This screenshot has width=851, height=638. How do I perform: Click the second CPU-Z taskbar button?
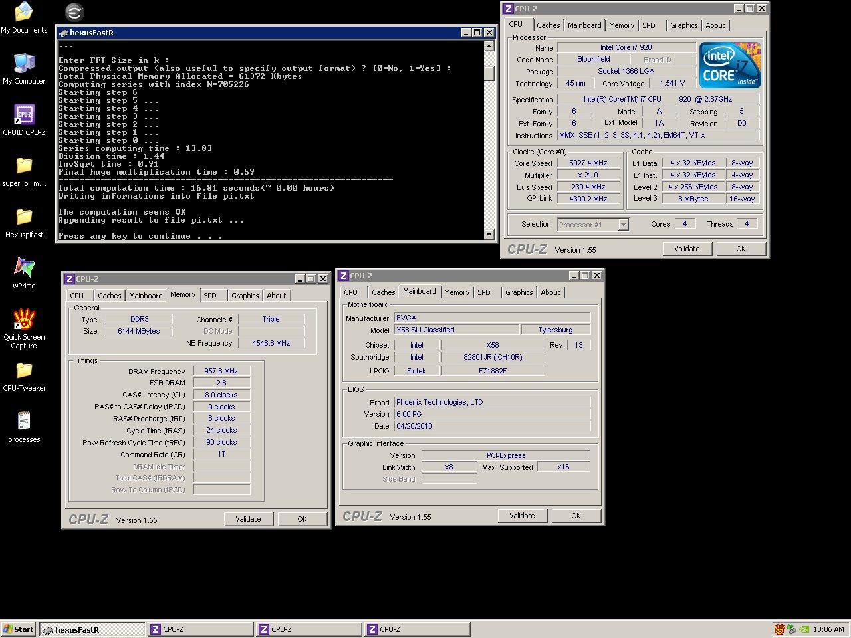click(x=309, y=629)
